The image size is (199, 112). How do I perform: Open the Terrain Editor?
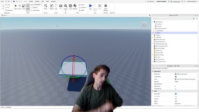(46, 7)
